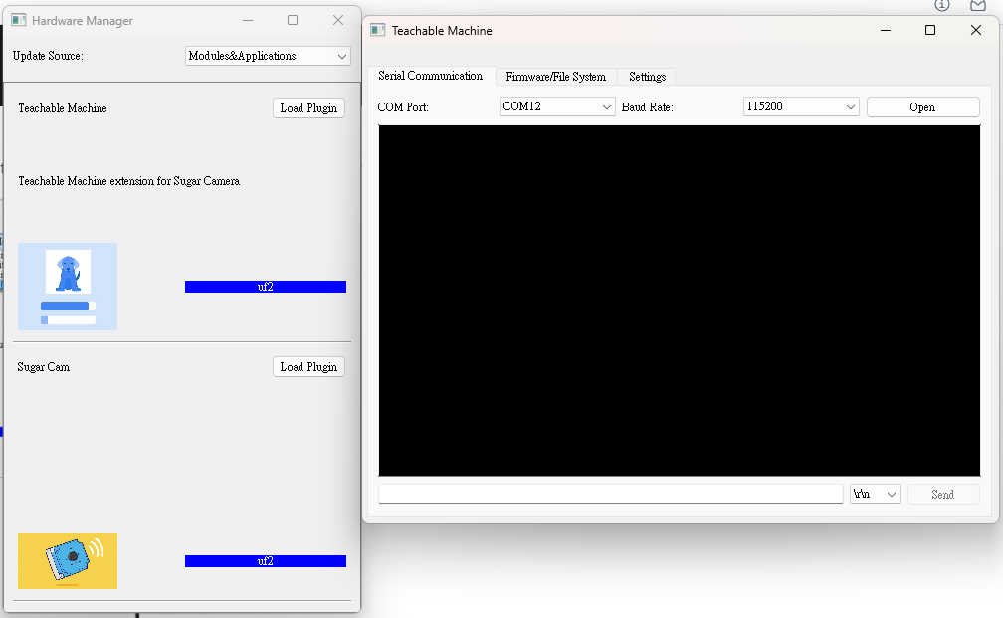Click 'Teachable Machine' module name in Hardware Manager
Screen dimensions: 1003x618
63,108
